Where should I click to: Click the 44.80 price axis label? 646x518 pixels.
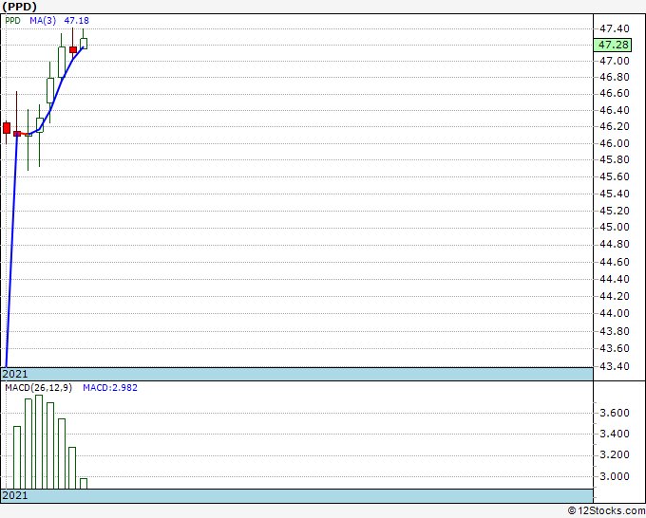pos(614,245)
